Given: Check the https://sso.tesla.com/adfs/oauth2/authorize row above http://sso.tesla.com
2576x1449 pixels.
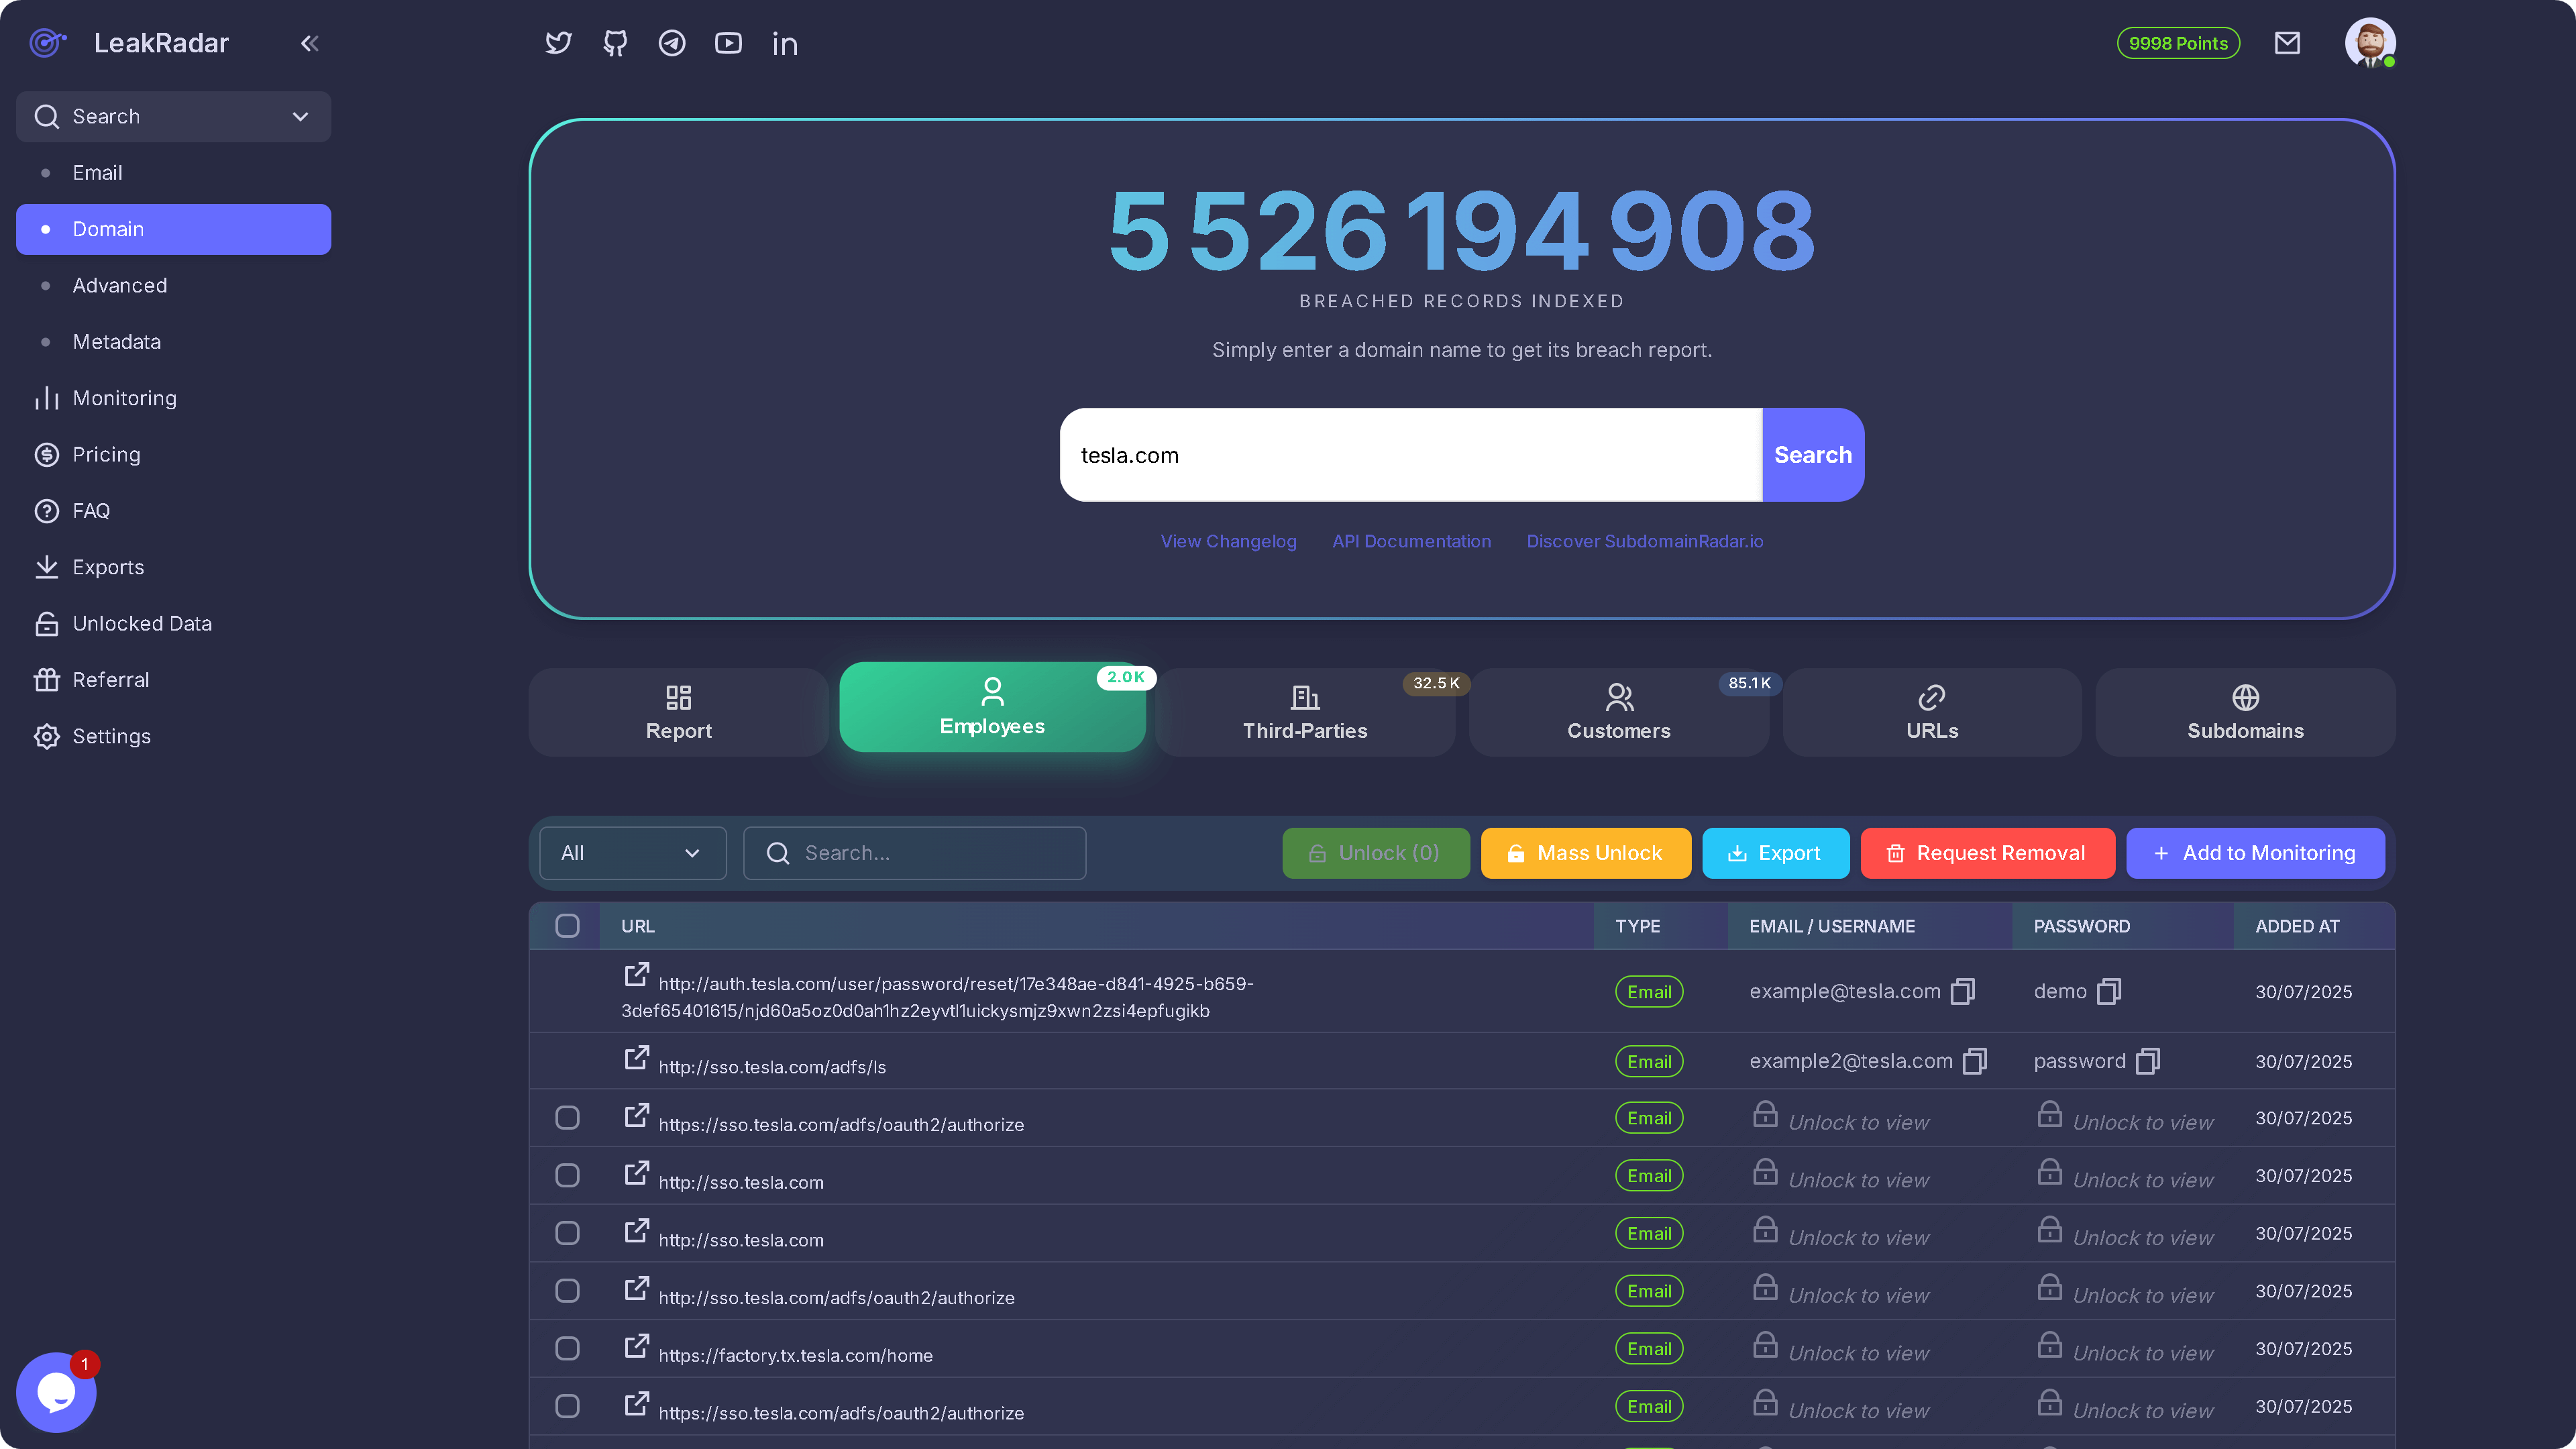Looking at the screenshot, I should (x=567, y=1118).
